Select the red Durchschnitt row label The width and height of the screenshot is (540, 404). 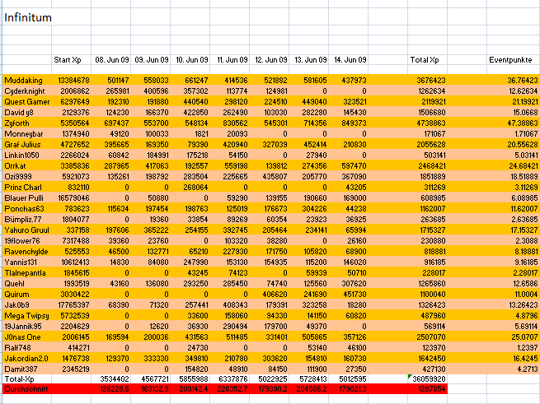click(x=27, y=389)
